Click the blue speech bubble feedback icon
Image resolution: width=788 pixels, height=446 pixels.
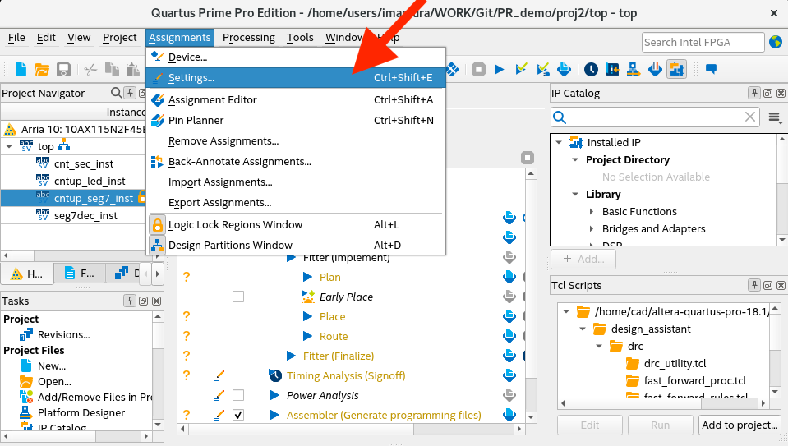(x=711, y=69)
